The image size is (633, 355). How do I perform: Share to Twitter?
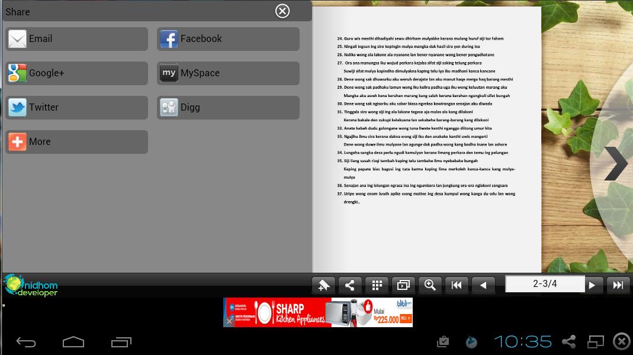[x=77, y=107]
